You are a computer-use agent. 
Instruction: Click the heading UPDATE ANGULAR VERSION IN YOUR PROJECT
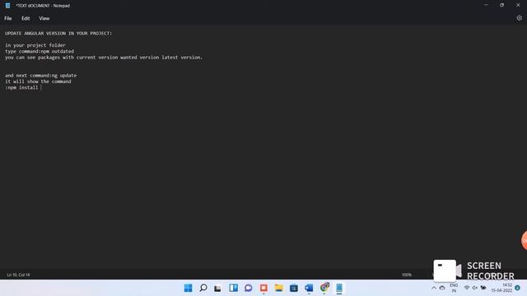click(58, 33)
